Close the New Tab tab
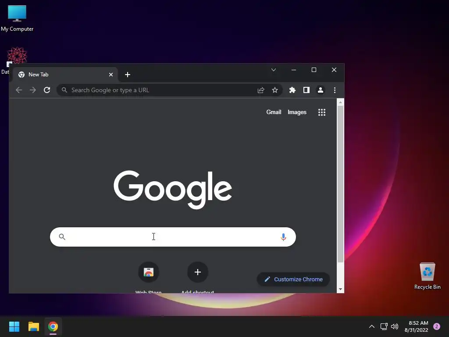The height and width of the screenshot is (337, 449). (111, 75)
